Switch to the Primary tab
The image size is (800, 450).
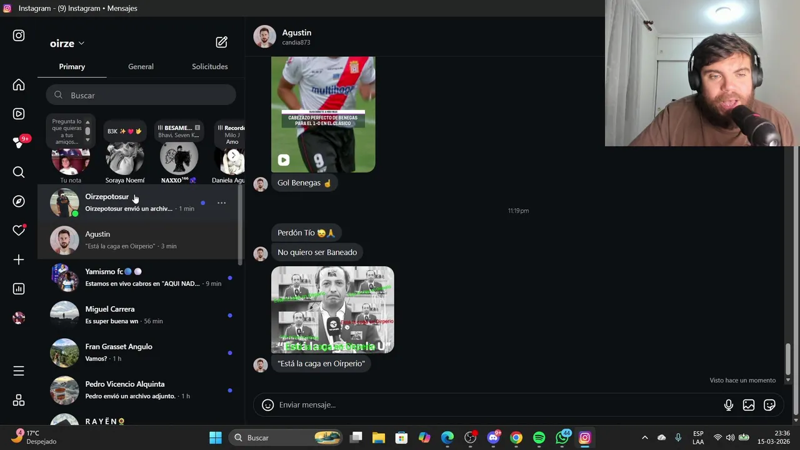[x=72, y=66]
